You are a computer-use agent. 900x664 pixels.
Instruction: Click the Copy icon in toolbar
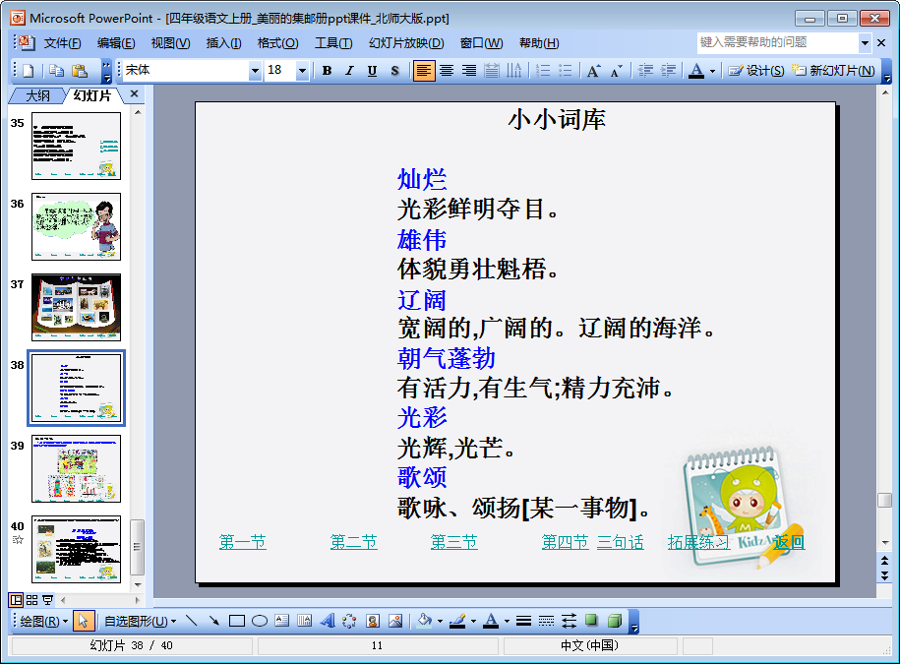(56, 71)
